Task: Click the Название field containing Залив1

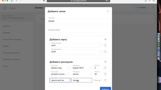Action: [78, 21]
